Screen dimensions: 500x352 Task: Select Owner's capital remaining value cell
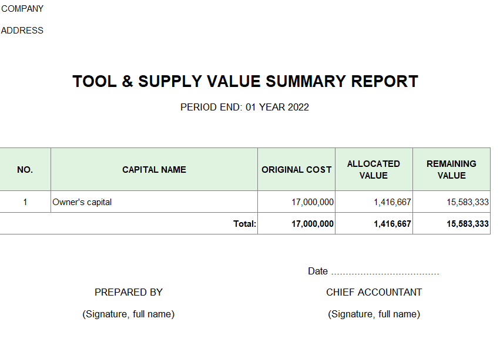pos(468,202)
